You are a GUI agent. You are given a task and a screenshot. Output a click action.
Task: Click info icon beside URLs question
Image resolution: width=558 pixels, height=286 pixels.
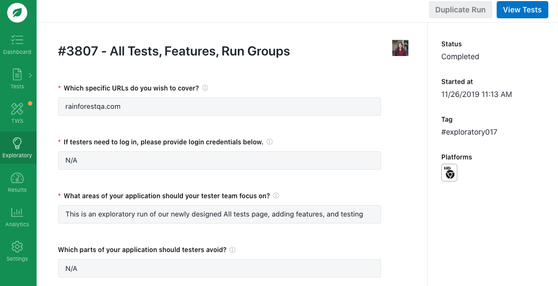[x=205, y=88]
